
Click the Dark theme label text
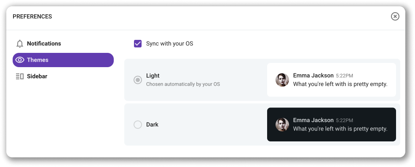coord(152,124)
